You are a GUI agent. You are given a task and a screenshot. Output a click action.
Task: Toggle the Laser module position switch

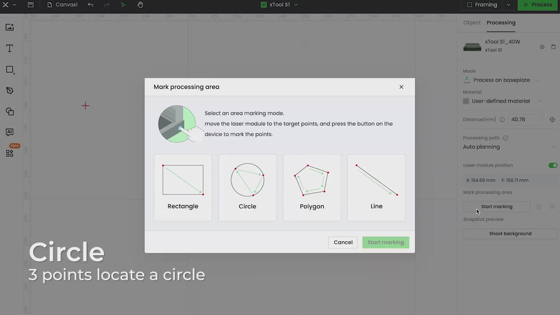click(552, 165)
